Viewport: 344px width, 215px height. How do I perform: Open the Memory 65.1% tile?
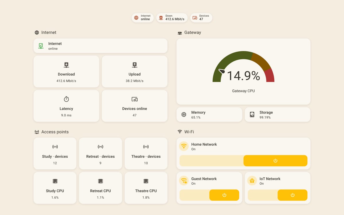pos(209,115)
